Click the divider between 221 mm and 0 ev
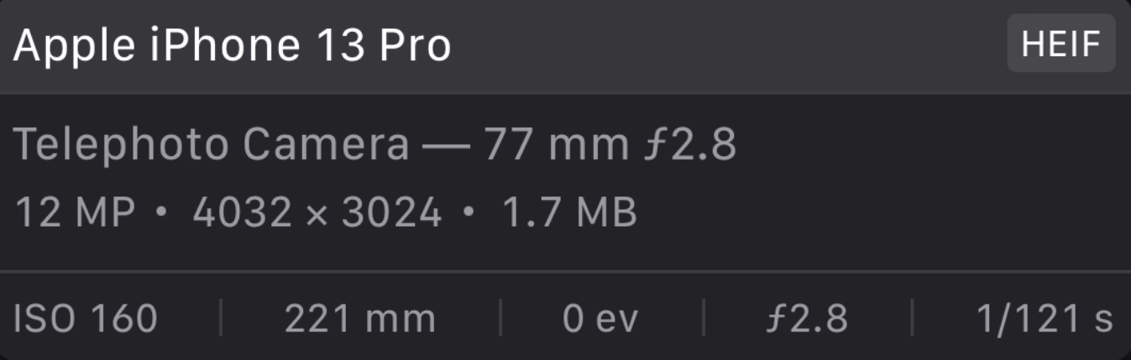This screenshot has width=1131, height=360. point(500,319)
